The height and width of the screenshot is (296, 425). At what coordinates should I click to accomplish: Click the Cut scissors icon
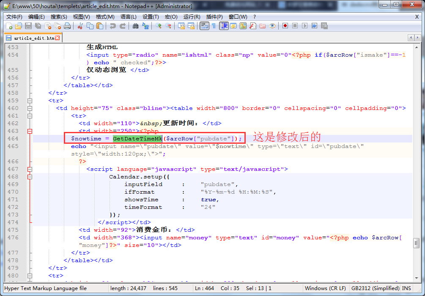pos(80,26)
